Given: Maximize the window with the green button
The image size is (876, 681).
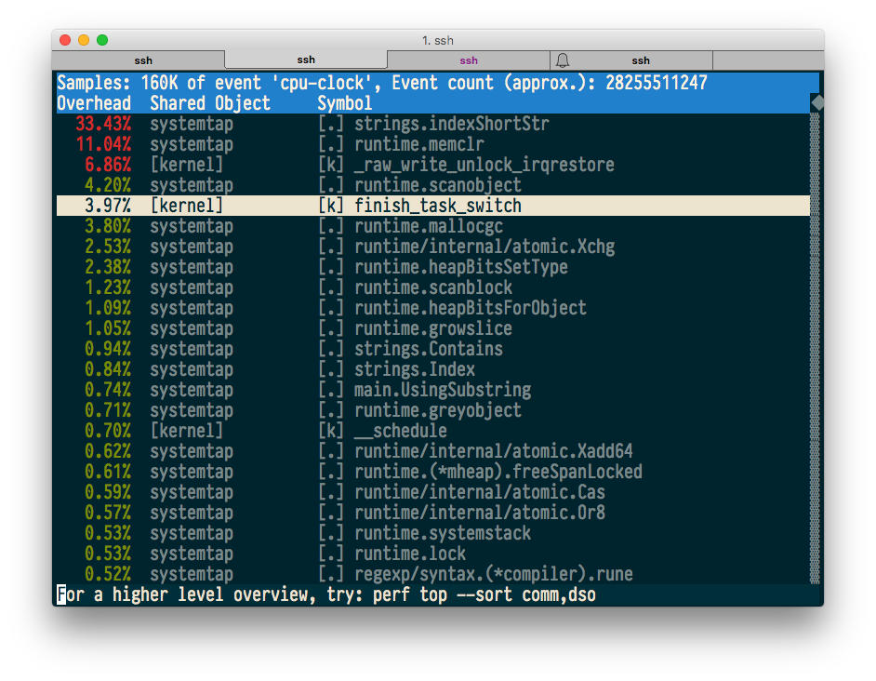Looking at the screenshot, I should [x=102, y=40].
